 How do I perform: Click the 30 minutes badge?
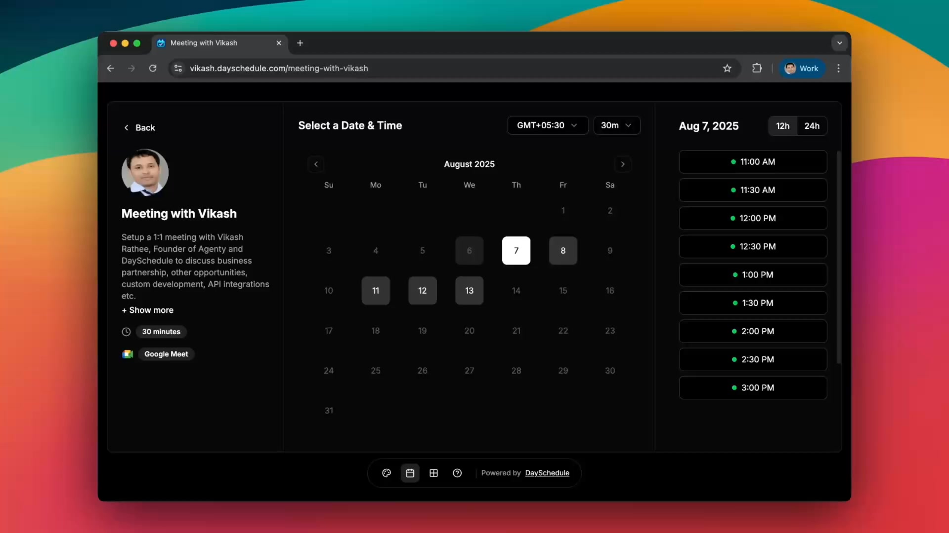click(x=161, y=332)
